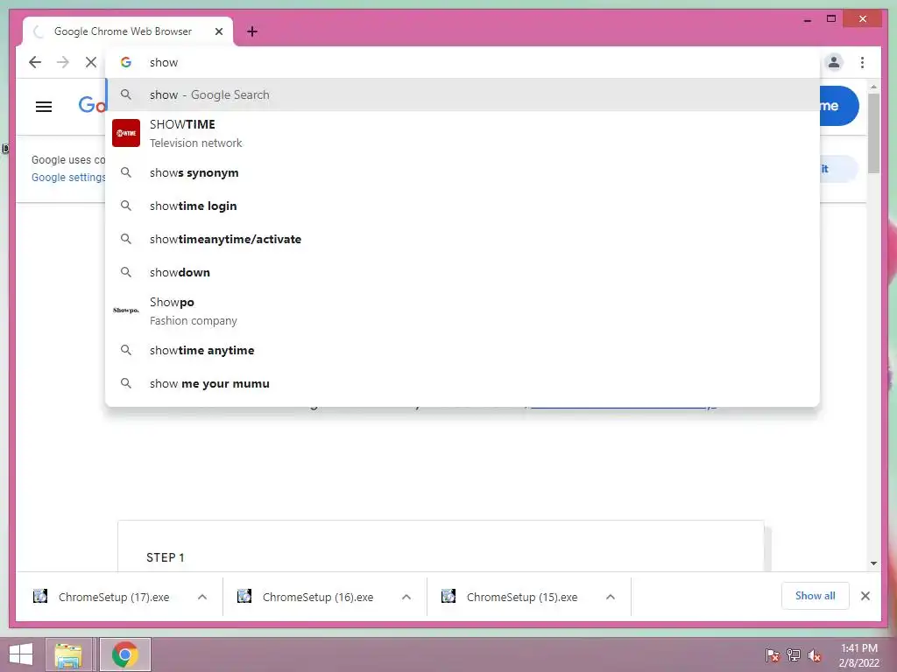897x672 pixels.
Task: Open File Explorer from the taskbar
Action: point(68,654)
